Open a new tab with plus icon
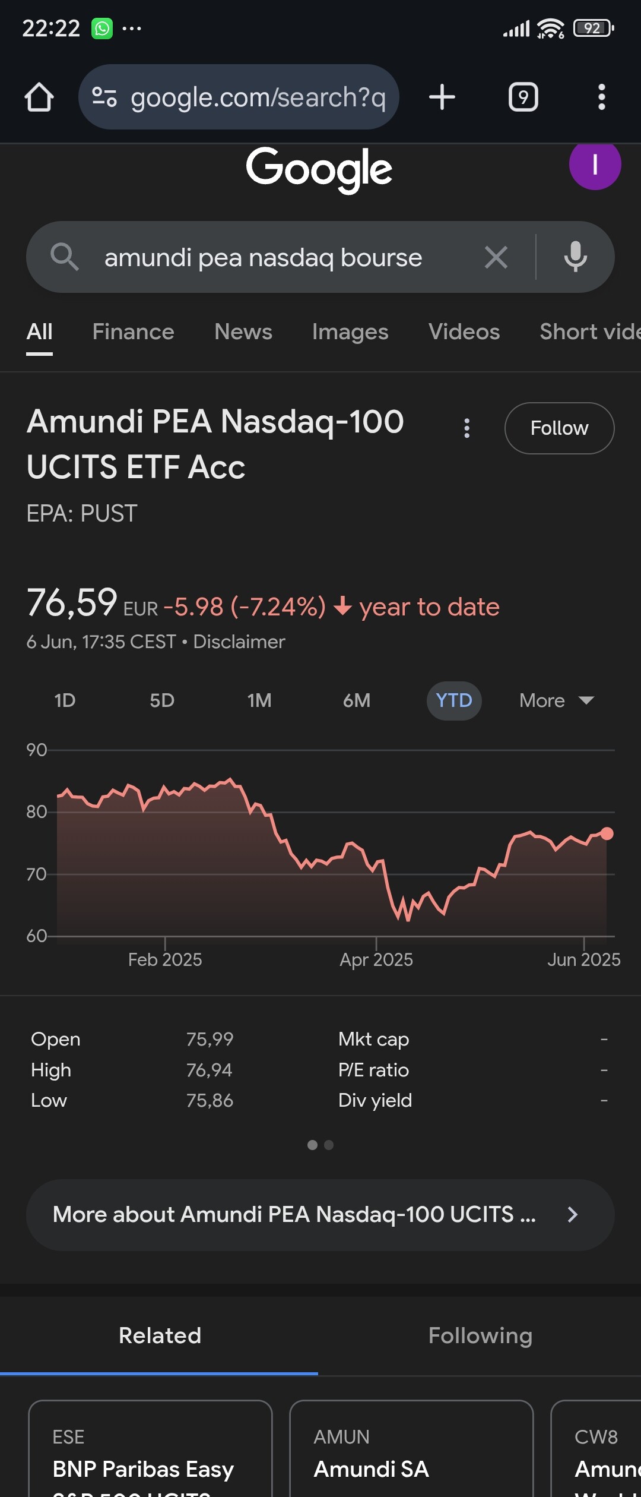Screen dimensions: 641x1497 tap(442, 97)
